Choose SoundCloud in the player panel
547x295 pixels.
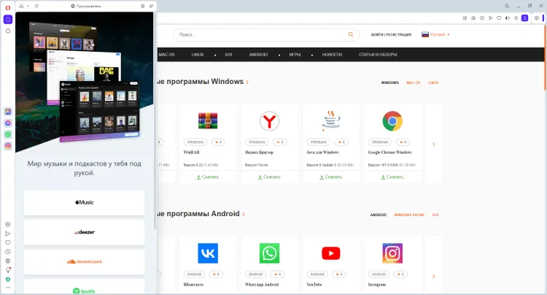[x=84, y=262]
